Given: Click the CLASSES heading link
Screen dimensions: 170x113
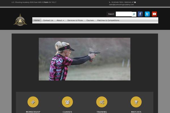Looking at the screenshot, I should (x=67, y=112).
